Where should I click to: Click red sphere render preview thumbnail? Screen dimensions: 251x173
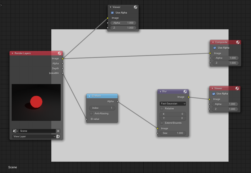tap(36, 102)
